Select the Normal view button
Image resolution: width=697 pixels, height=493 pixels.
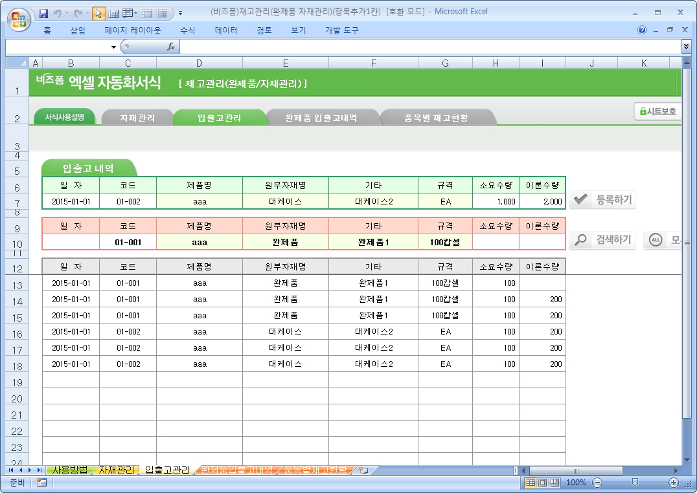531,483
